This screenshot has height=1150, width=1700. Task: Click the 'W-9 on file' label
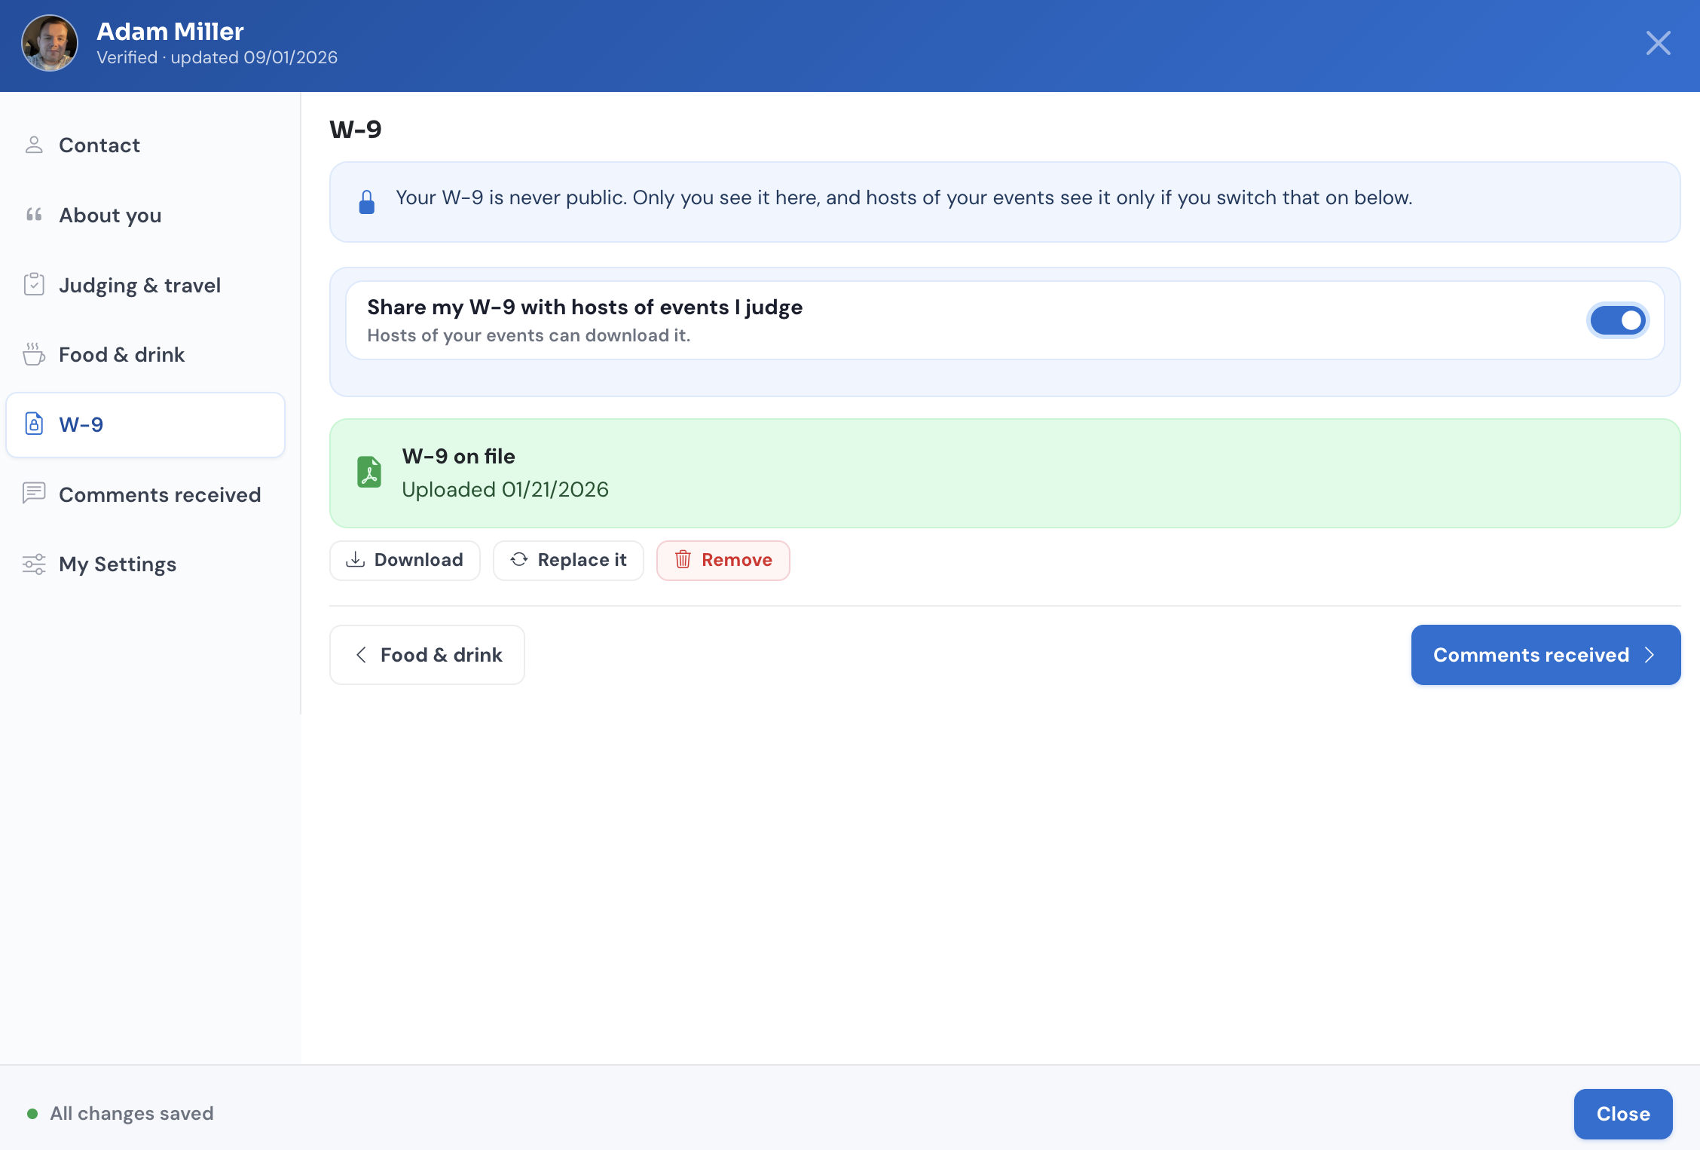[458, 456]
